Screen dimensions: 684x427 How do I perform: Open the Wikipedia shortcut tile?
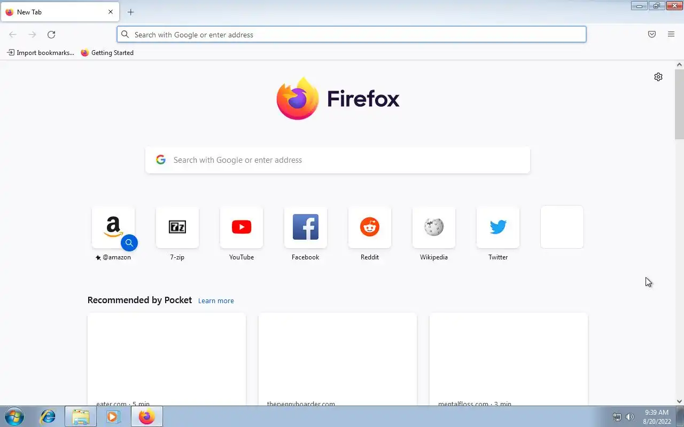point(434,227)
